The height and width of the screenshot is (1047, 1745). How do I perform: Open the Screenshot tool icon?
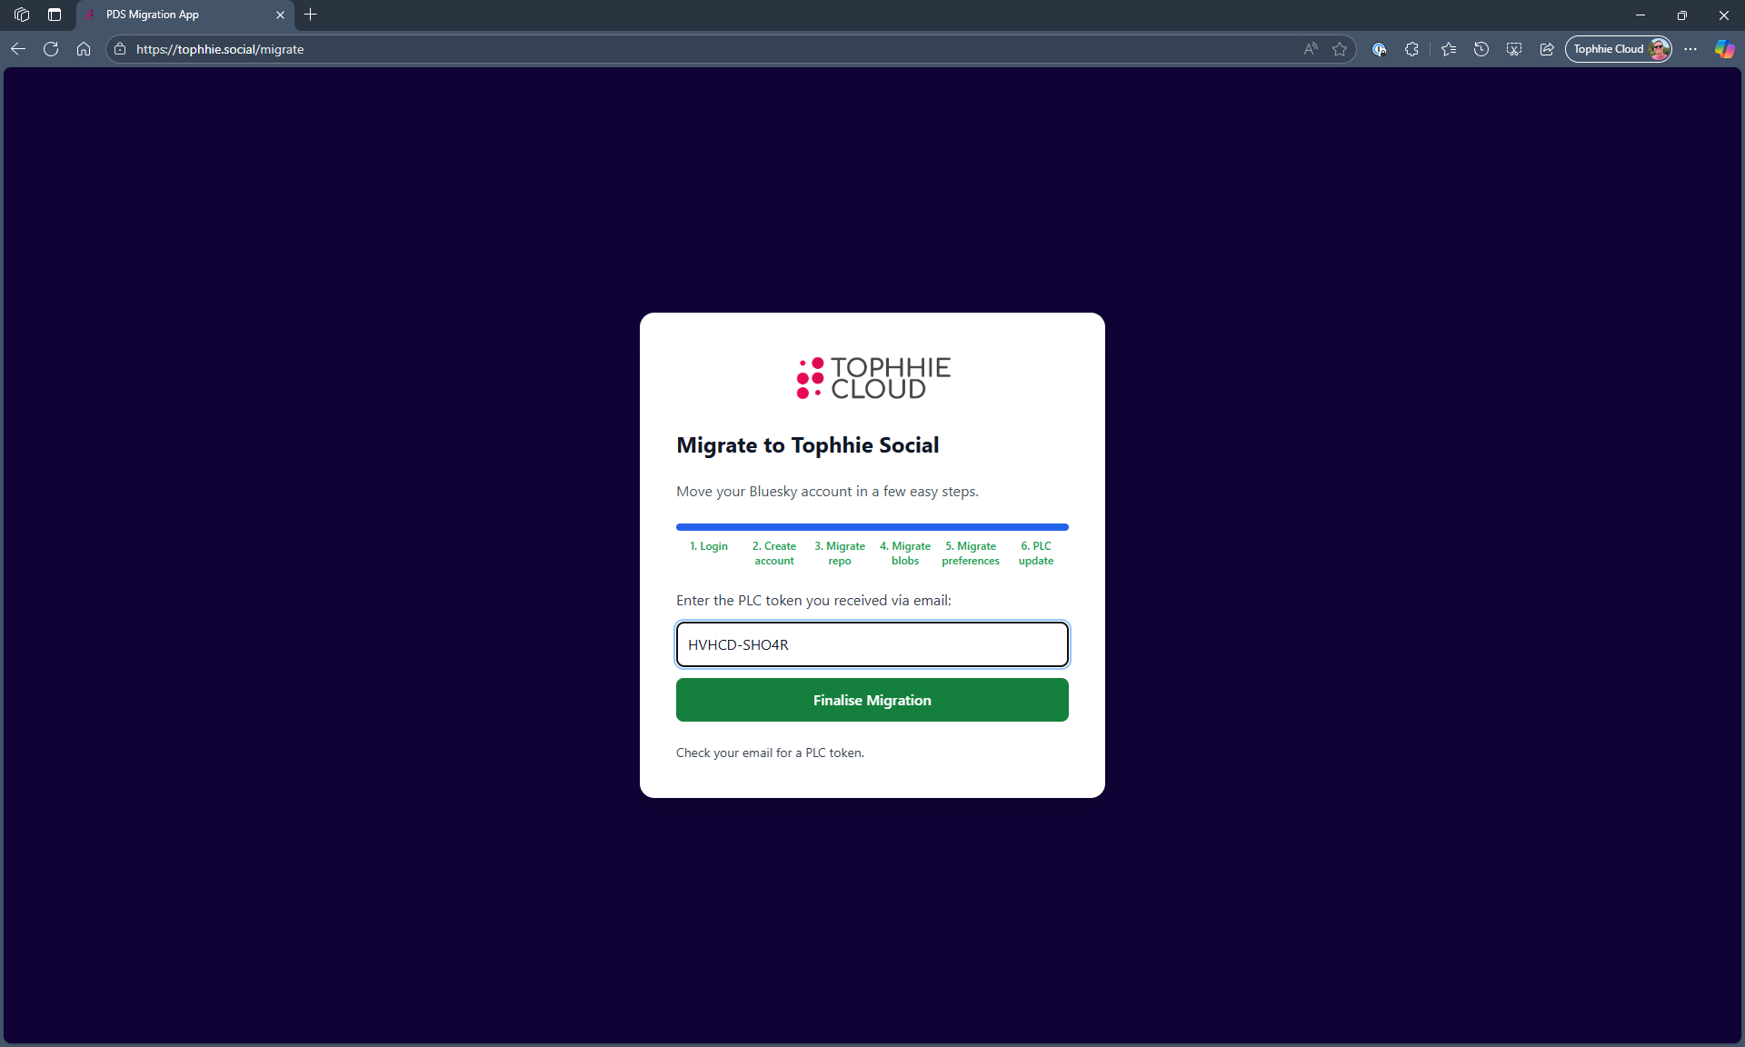pyautogui.click(x=1514, y=49)
